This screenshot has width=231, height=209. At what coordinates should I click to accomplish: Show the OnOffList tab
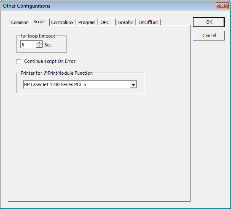(x=148, y=22)
